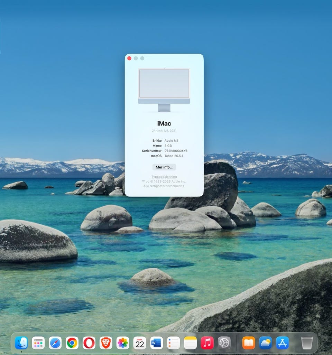Open Finder from the Dock
Image resolution: width=332 pixels, height=355 pixels.
pos(21,343)
